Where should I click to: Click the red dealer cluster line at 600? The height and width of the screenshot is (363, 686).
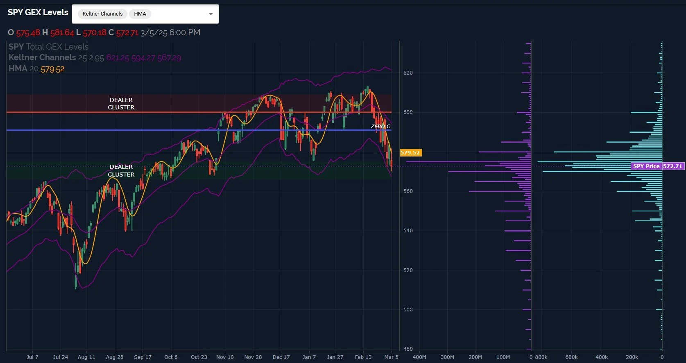tap(199, 112)
